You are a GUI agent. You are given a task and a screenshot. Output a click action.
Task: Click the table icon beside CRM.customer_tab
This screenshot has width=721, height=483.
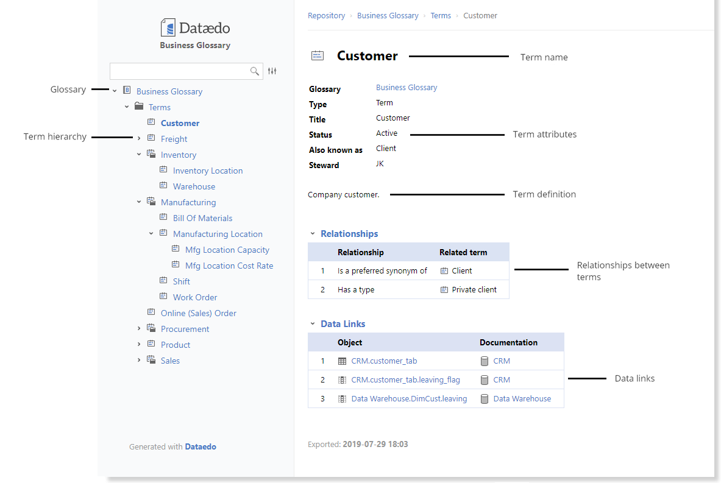coord(342,361)
